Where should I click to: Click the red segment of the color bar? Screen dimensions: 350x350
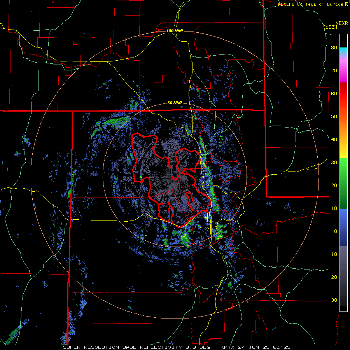343,94
